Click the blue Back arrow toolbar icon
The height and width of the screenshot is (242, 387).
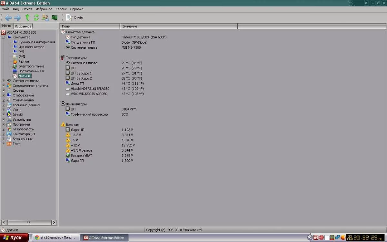point(8,17)
